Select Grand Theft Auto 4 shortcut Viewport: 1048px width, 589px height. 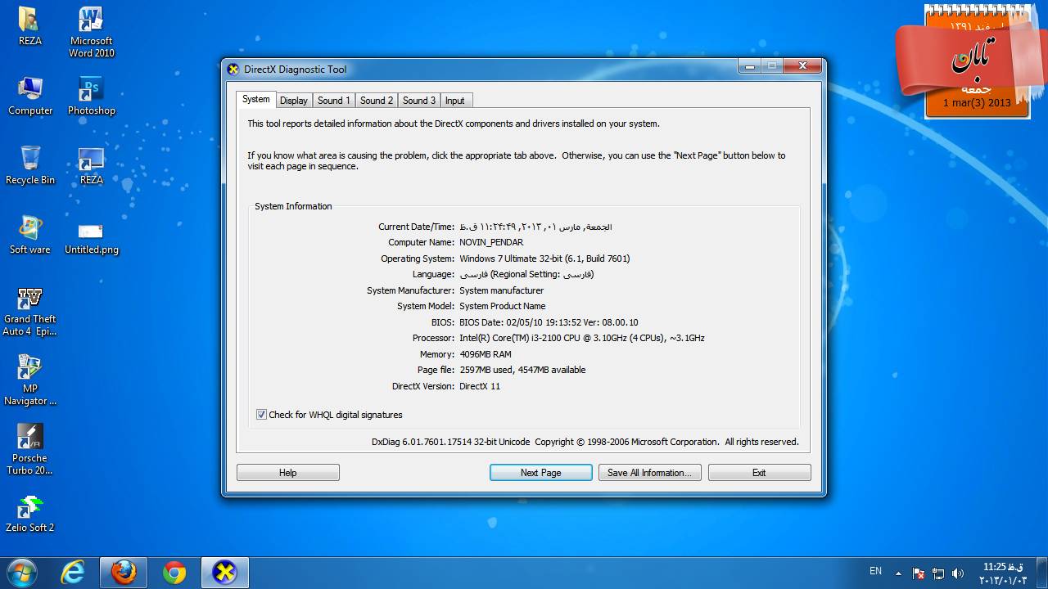(30, 311)
